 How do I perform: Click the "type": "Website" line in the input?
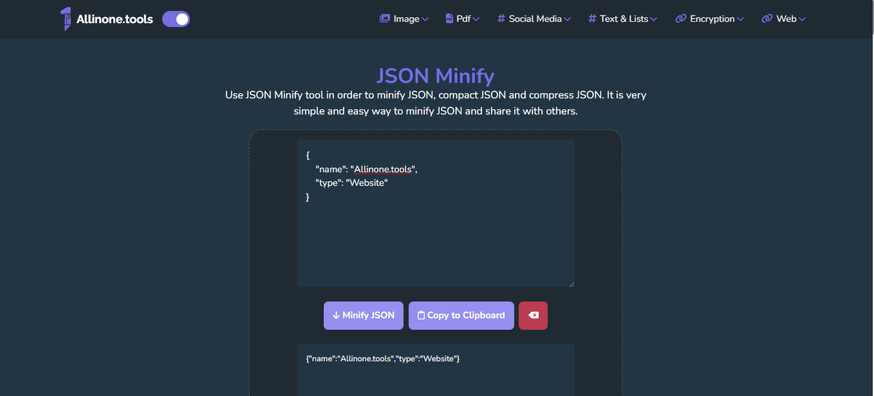coord(351,183)
